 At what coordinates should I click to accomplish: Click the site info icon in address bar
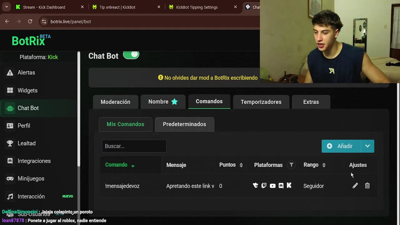(44, 21)
